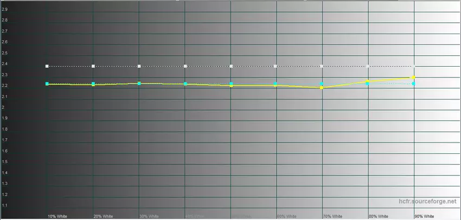The width and height of the screenshot is (461, 220).
Task: Click the yellow data point at 70% White
Action: pyautogui.click(x=322, y=87)
